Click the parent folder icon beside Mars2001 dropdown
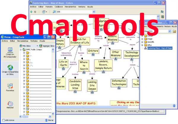Screen dimensions: 178x124 [174, 31]
